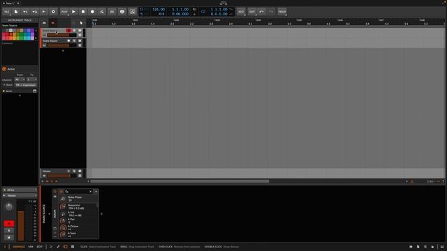Viewport: 447px width, 251px height.
Task: Click the grid layout icon in the toolbar
Action: (132, 12)
